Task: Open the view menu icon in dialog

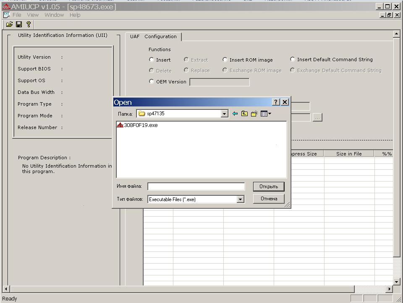Action: tap(265, 114)
